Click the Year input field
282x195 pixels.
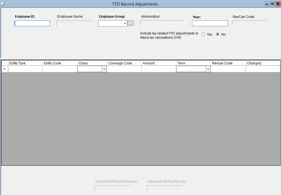pos(210,23)
